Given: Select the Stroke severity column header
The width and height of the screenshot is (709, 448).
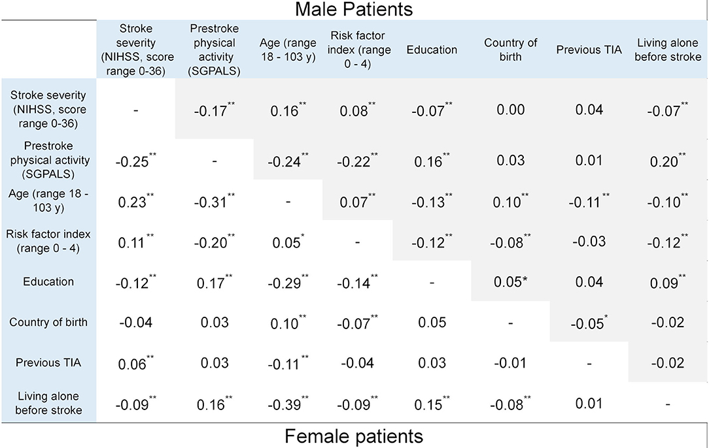Looking at the screenshot, I should click(135, 50).
